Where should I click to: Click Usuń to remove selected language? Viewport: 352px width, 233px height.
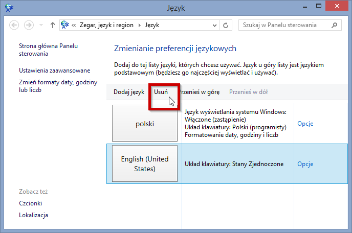[161, 92]
